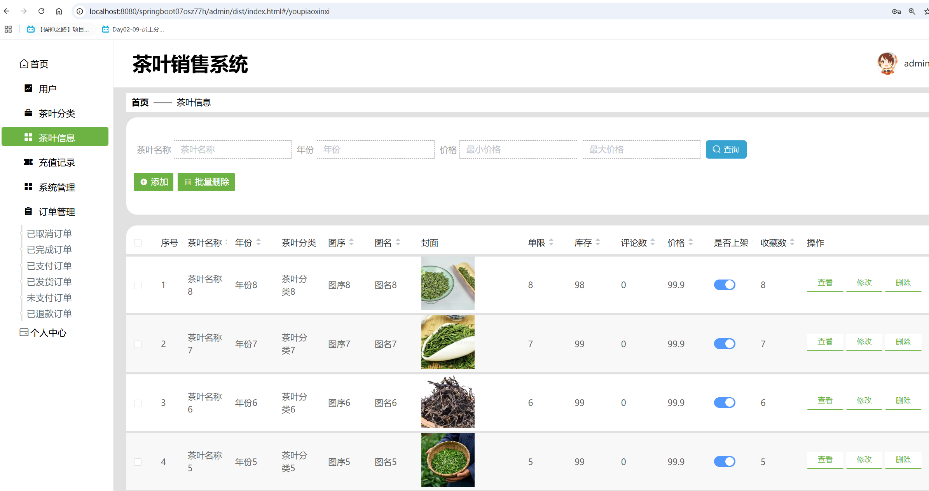Click the password key icon in address bar
This screenshot has height=491, width=929.
[896, 11]
